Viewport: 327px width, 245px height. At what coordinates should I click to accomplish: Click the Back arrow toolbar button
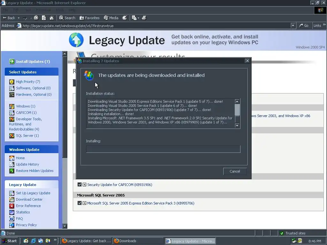pos(9,18)
